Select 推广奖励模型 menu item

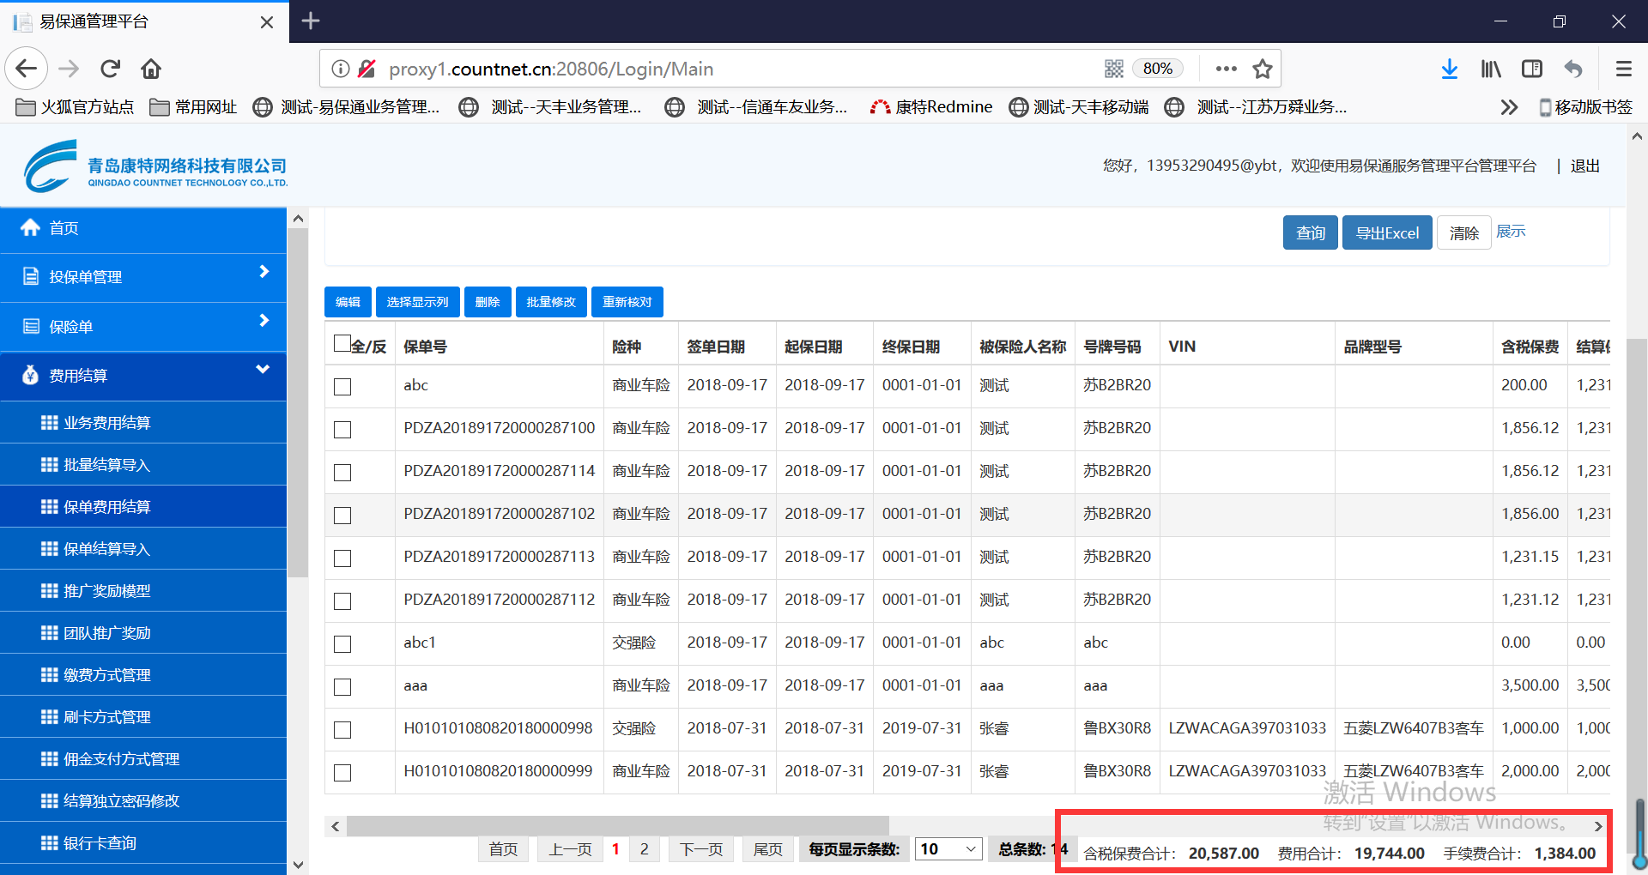pos(107,591)
